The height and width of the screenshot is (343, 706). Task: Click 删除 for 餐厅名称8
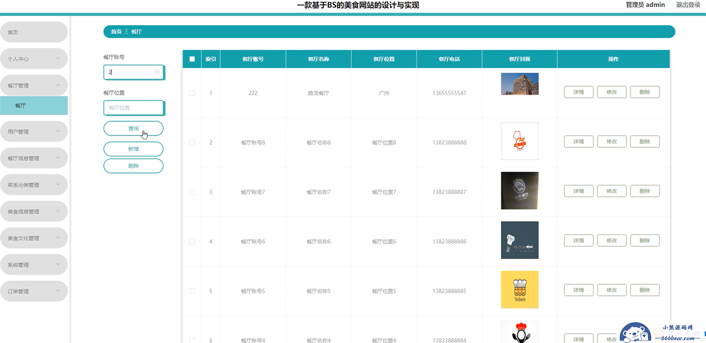click(x=645, y=142)
